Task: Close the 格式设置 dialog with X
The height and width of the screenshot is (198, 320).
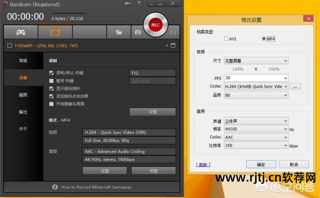Action: click(x=308, y=19)
